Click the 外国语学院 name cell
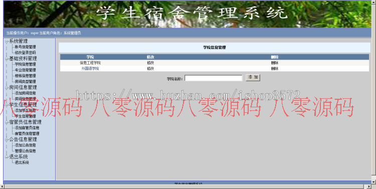Viewport: 376px width, 189px height. pyautogui.click(x=90, y=69)
